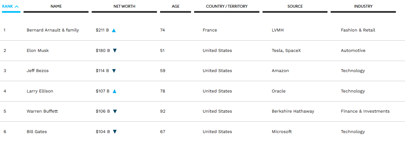The image size is (405, 141).
Task: Toggle sort order with the Rank chevron
Action: coord(17,6)
